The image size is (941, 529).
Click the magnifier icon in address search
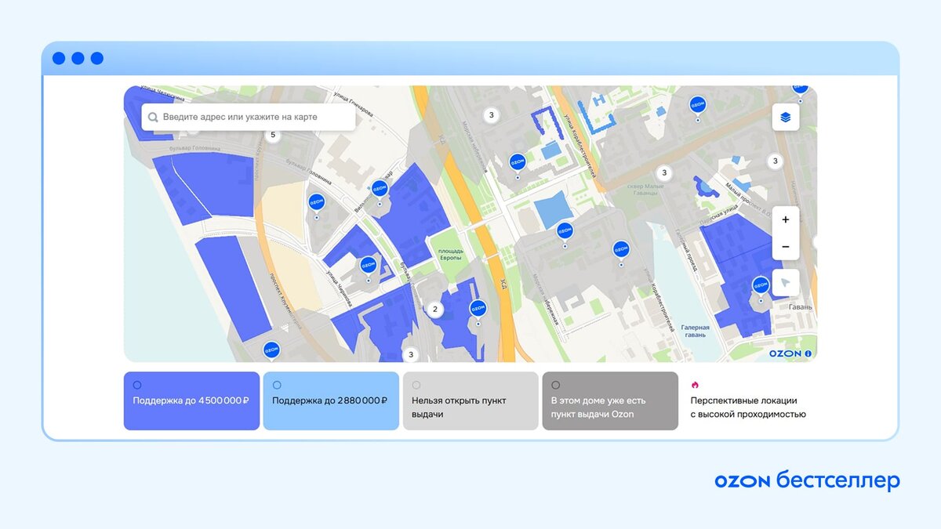pyautogui.click(x=154, y=118)
